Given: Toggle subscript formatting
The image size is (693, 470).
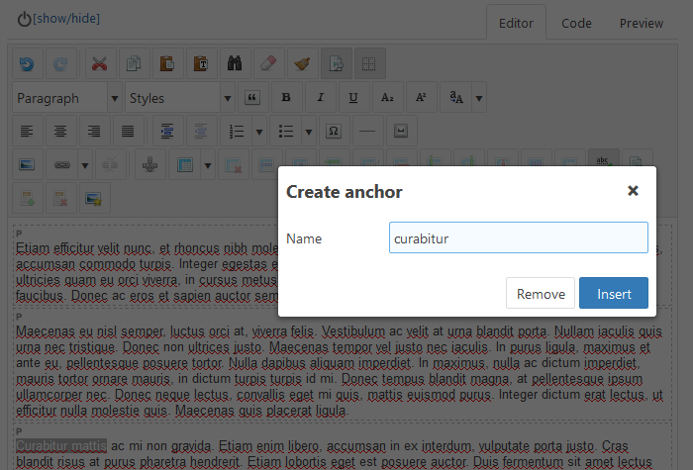Looking at the screenshot, I should click(x=387, y=98).
